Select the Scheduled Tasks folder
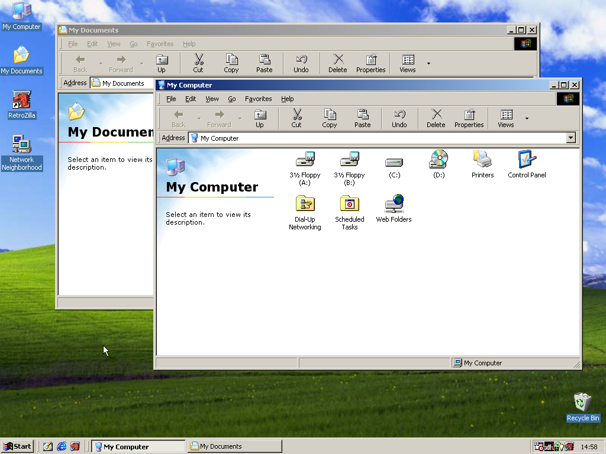 click(349, 205)
